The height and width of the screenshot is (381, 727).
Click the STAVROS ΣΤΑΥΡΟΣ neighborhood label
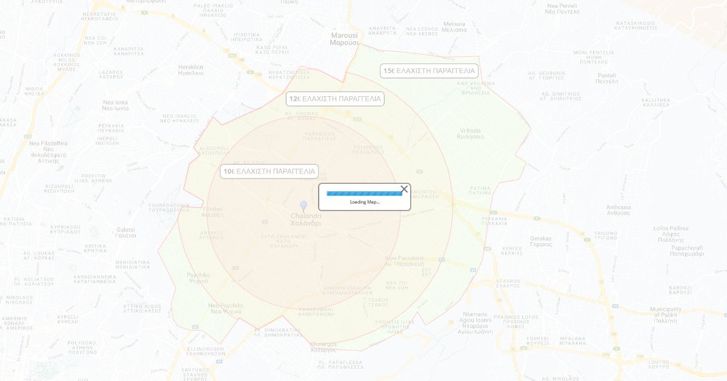coord(508,283)
